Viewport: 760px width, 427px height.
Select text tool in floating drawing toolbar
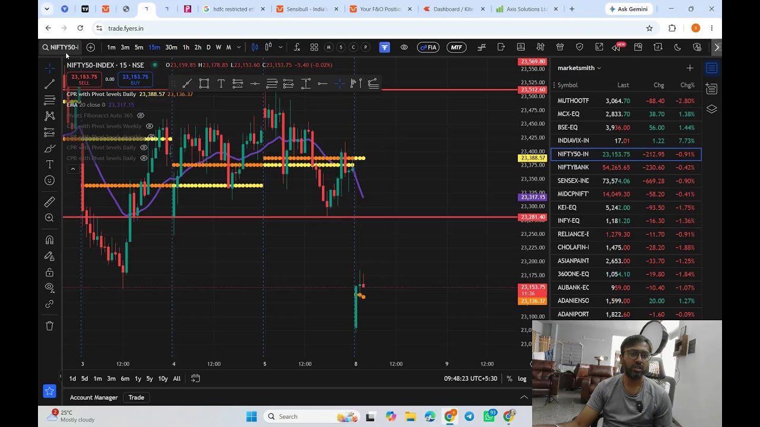(221, 84)
